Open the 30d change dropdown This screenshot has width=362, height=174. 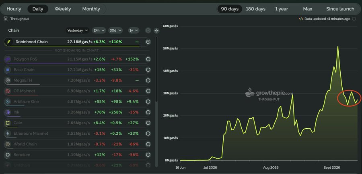(x=115, y=30)
